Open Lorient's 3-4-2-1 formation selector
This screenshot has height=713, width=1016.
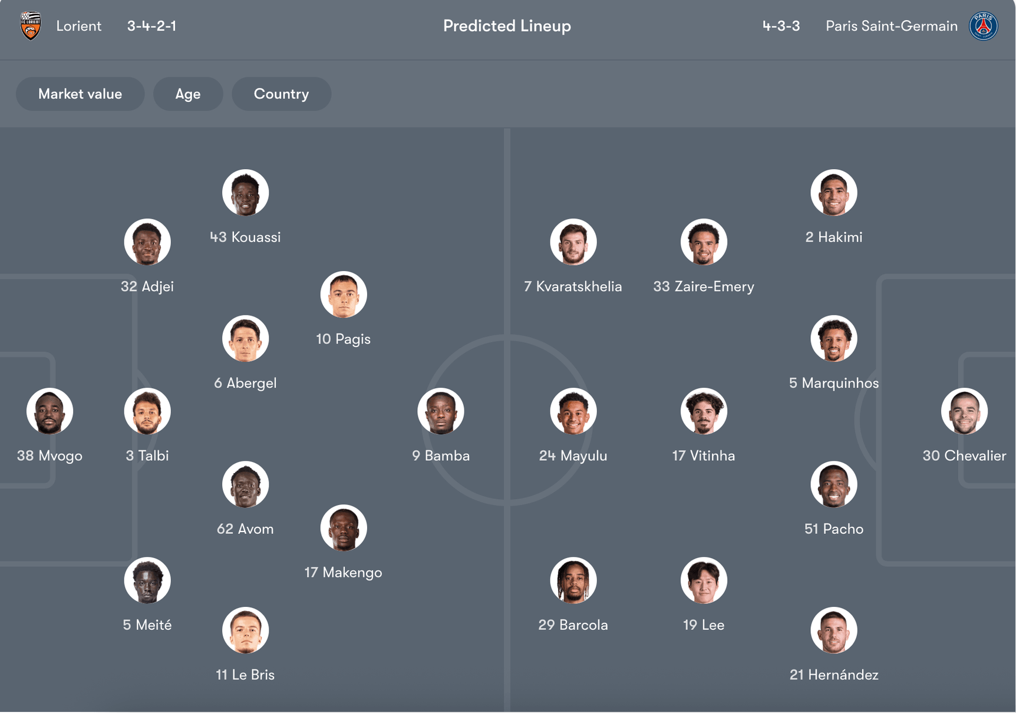(151, 26)
